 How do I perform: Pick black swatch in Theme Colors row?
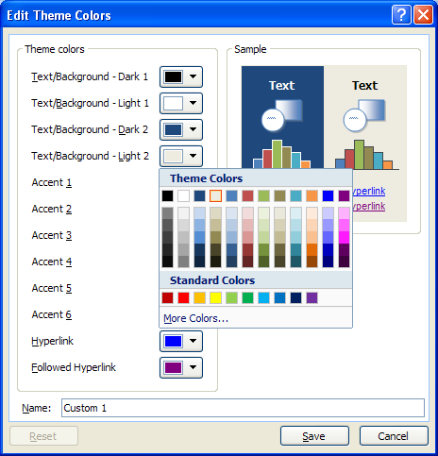[x=168, y=195]
